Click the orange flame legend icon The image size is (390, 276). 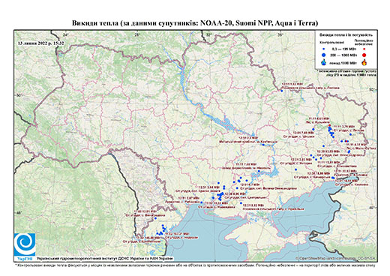coord(364,62)
